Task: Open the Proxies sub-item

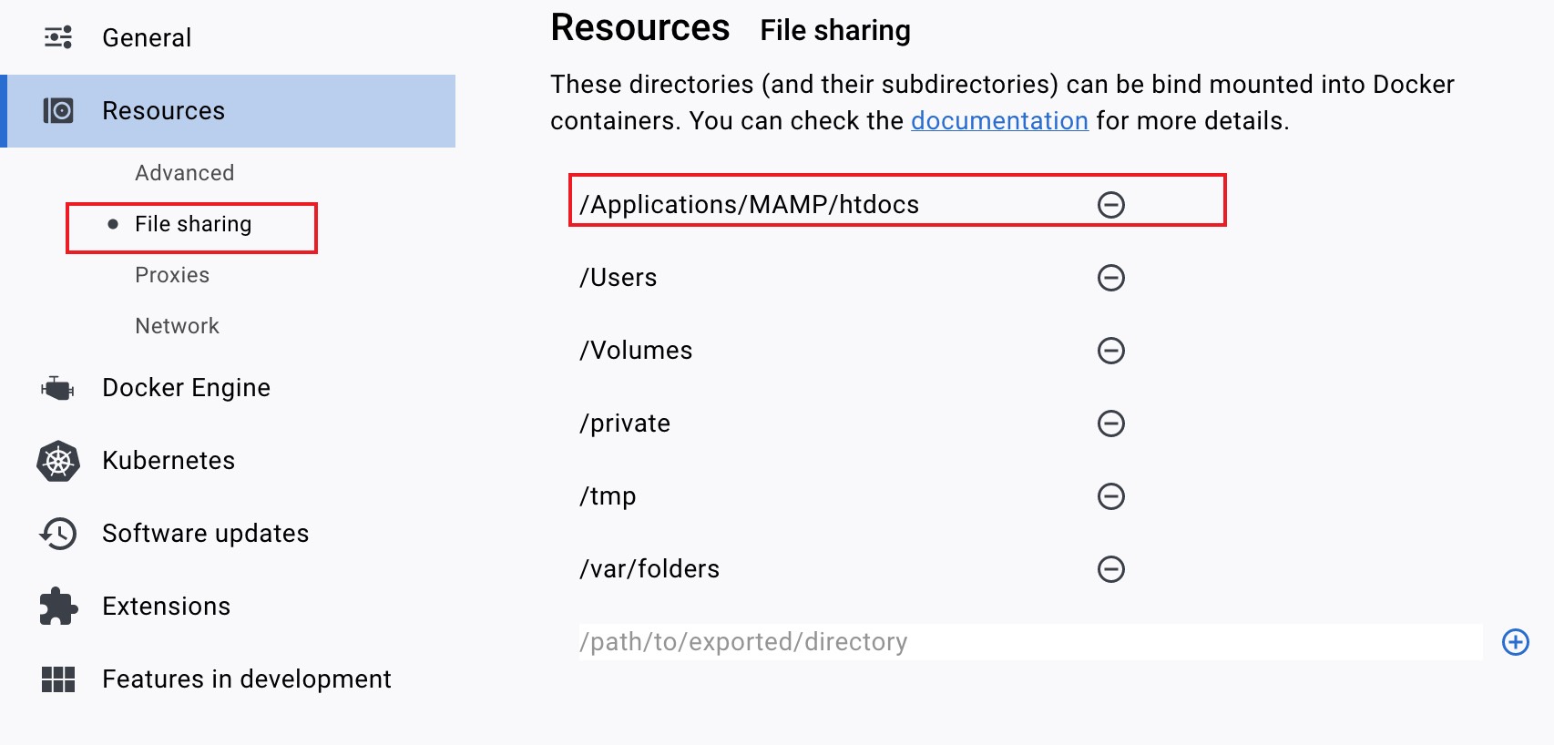Action: pos(172,275)
